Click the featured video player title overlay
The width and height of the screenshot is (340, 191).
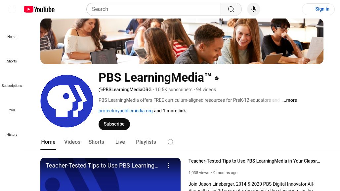click(x=102, y=166)
